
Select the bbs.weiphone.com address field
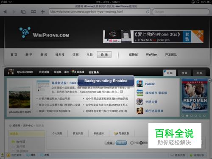100,12
